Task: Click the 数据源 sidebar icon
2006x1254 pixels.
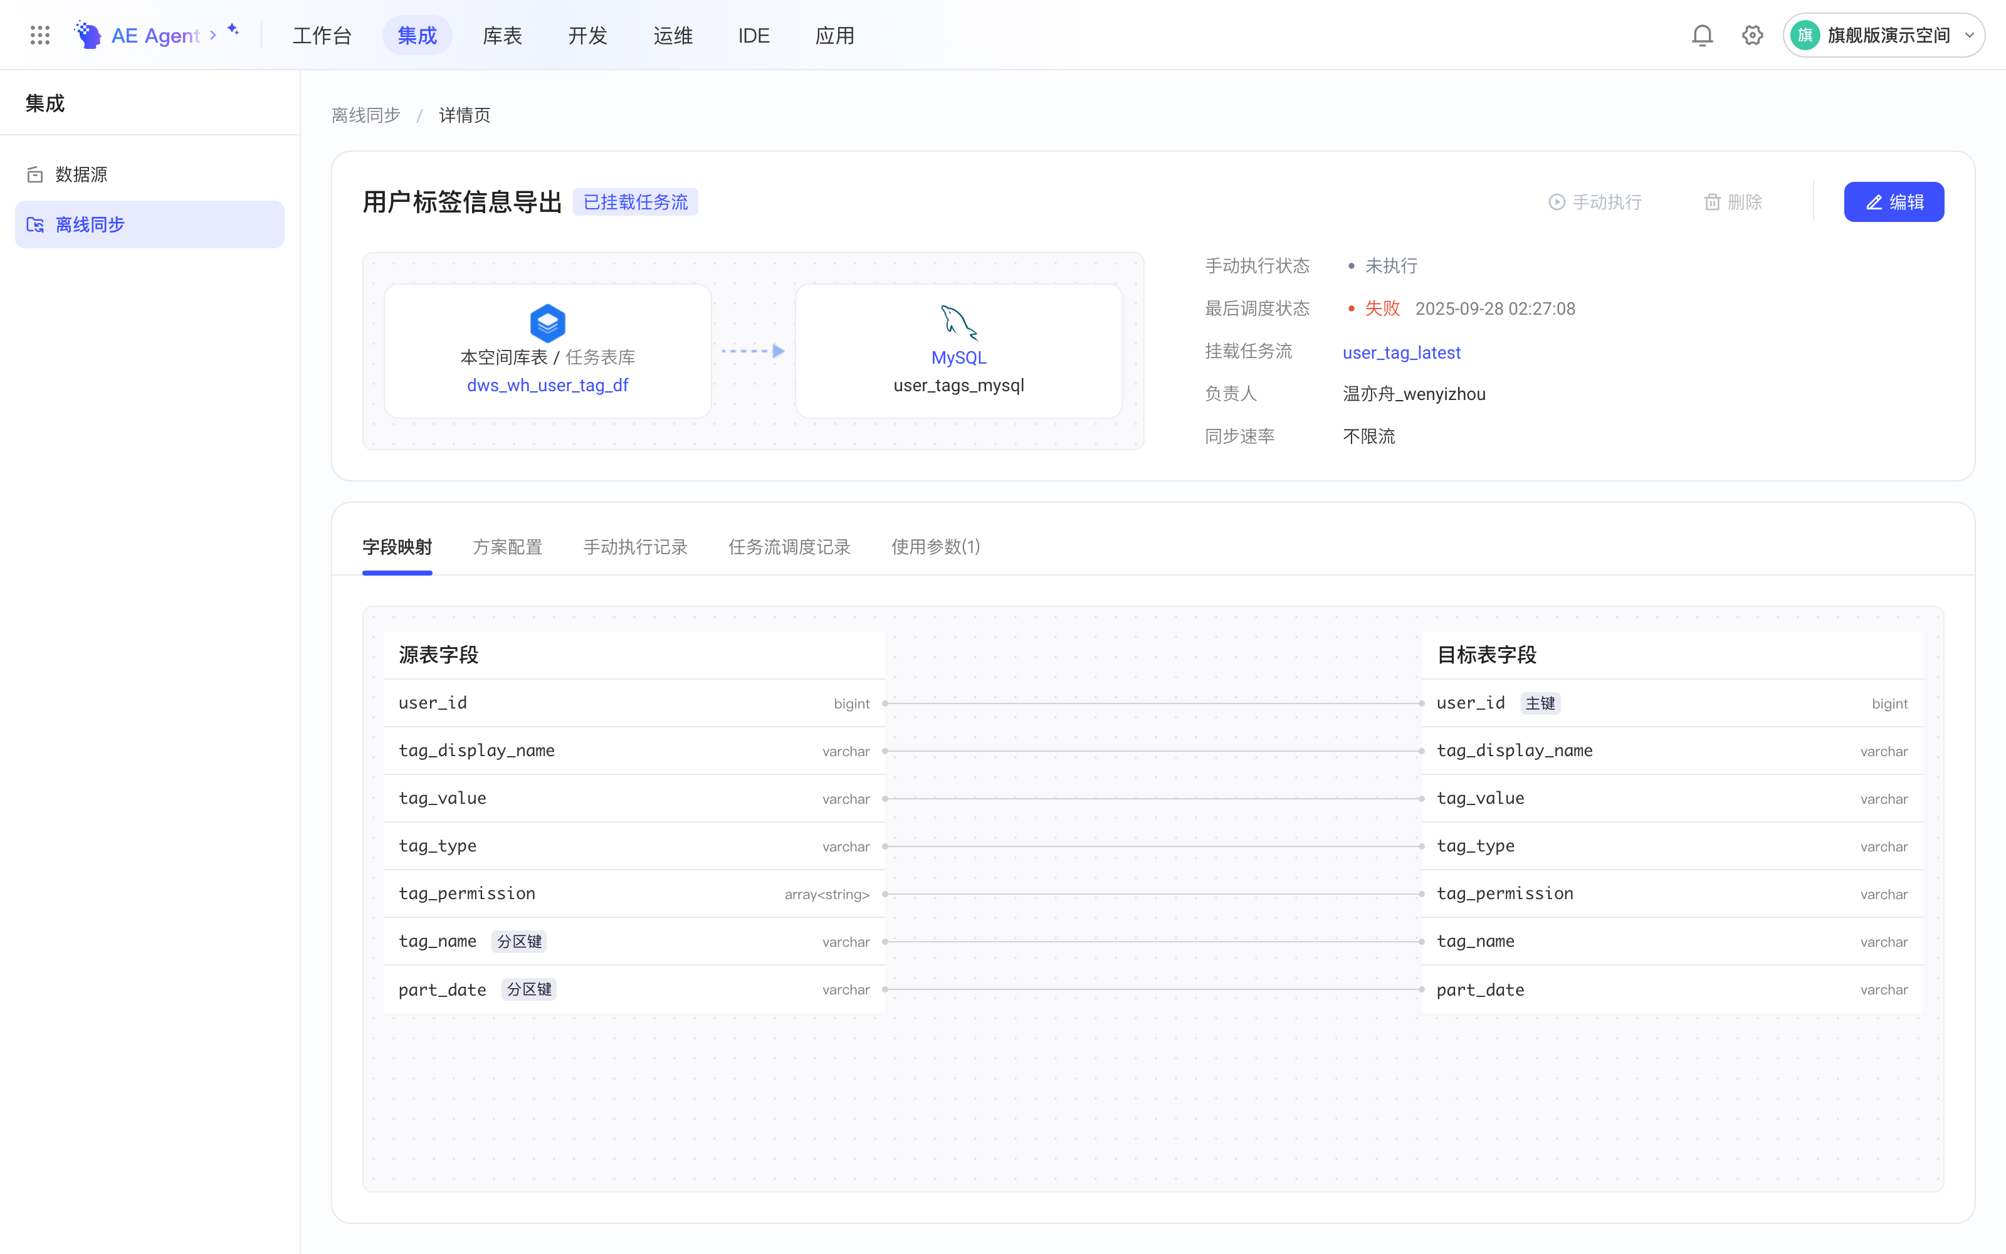Action: click(x=35, y=174)
